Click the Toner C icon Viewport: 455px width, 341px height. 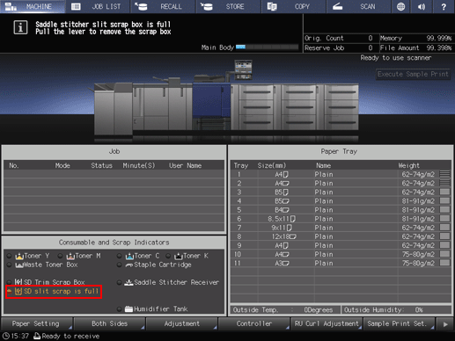129,257
